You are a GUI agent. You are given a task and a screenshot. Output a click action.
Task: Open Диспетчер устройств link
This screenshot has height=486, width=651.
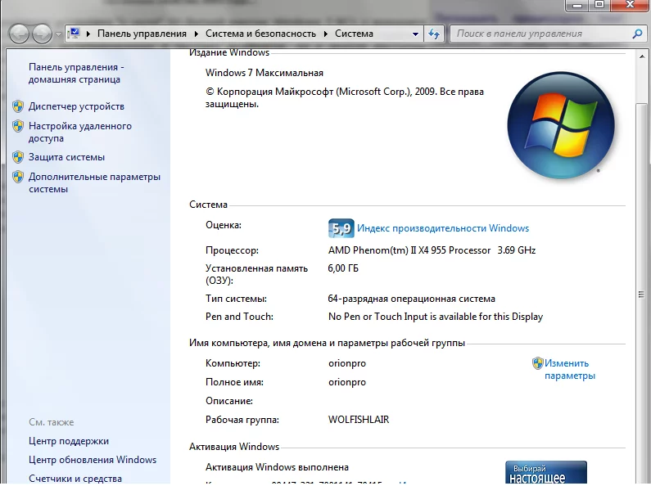click(x=76, y=106)
